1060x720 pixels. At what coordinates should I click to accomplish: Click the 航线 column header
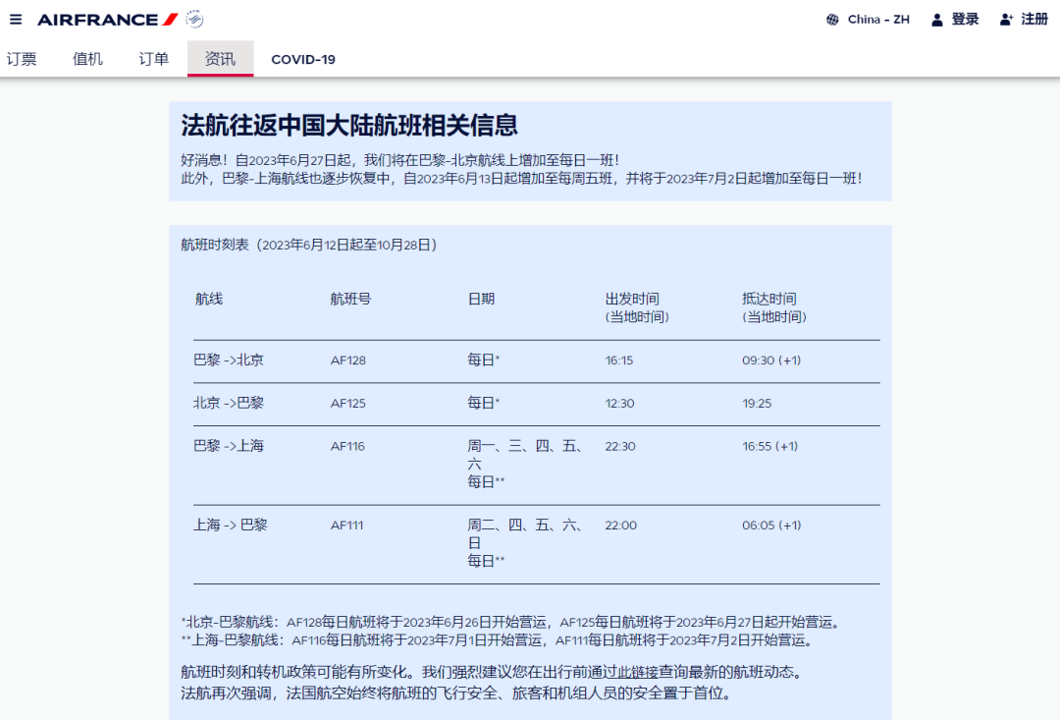pyautogui.click(x=209, y=299)
